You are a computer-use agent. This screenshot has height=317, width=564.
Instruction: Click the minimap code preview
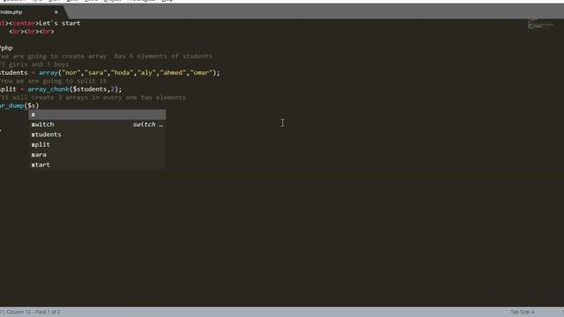[540, 25]
